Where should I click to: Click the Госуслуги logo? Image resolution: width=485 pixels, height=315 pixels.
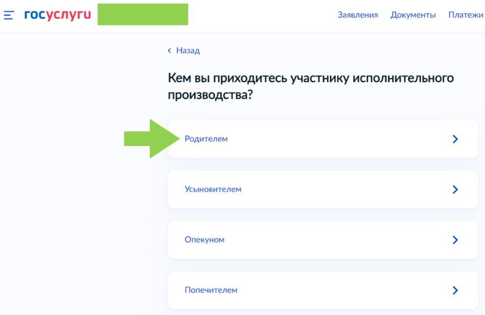58,15
